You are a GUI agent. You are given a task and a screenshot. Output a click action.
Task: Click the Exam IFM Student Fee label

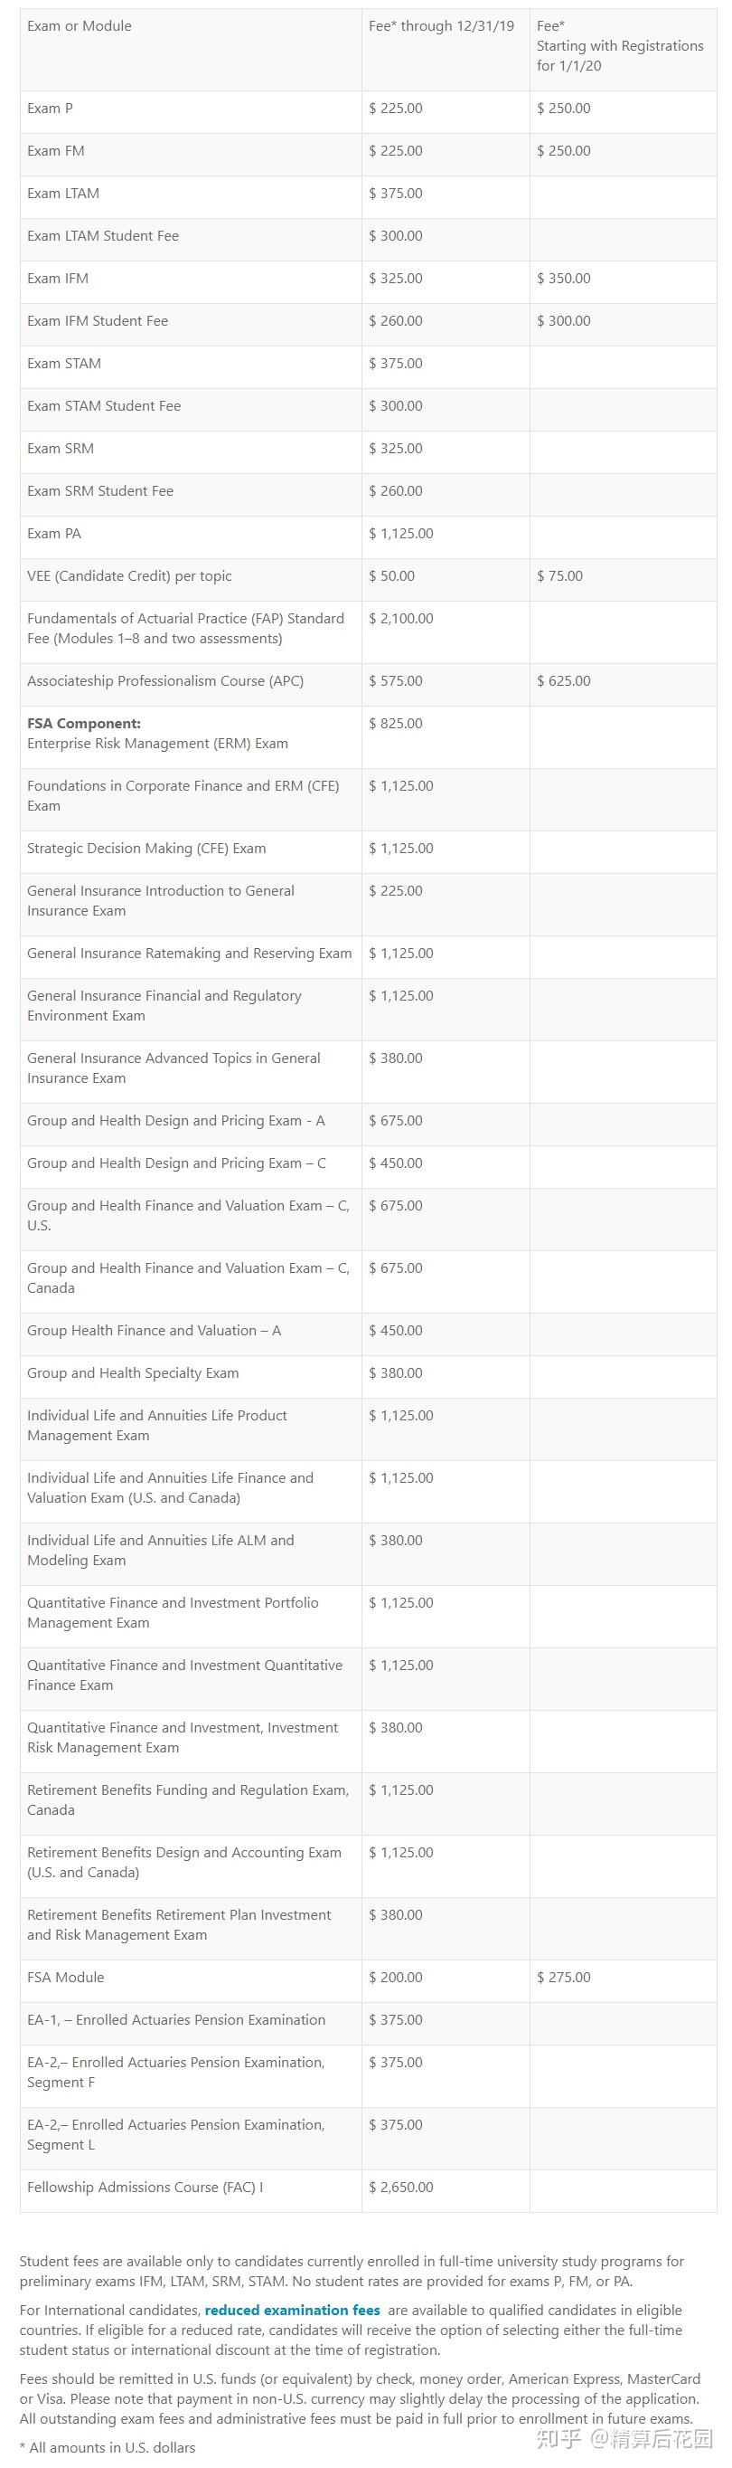[98, 321]
